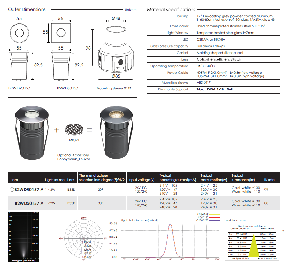
Task: Click the IK rate column header
Action: tap(269, 180)
